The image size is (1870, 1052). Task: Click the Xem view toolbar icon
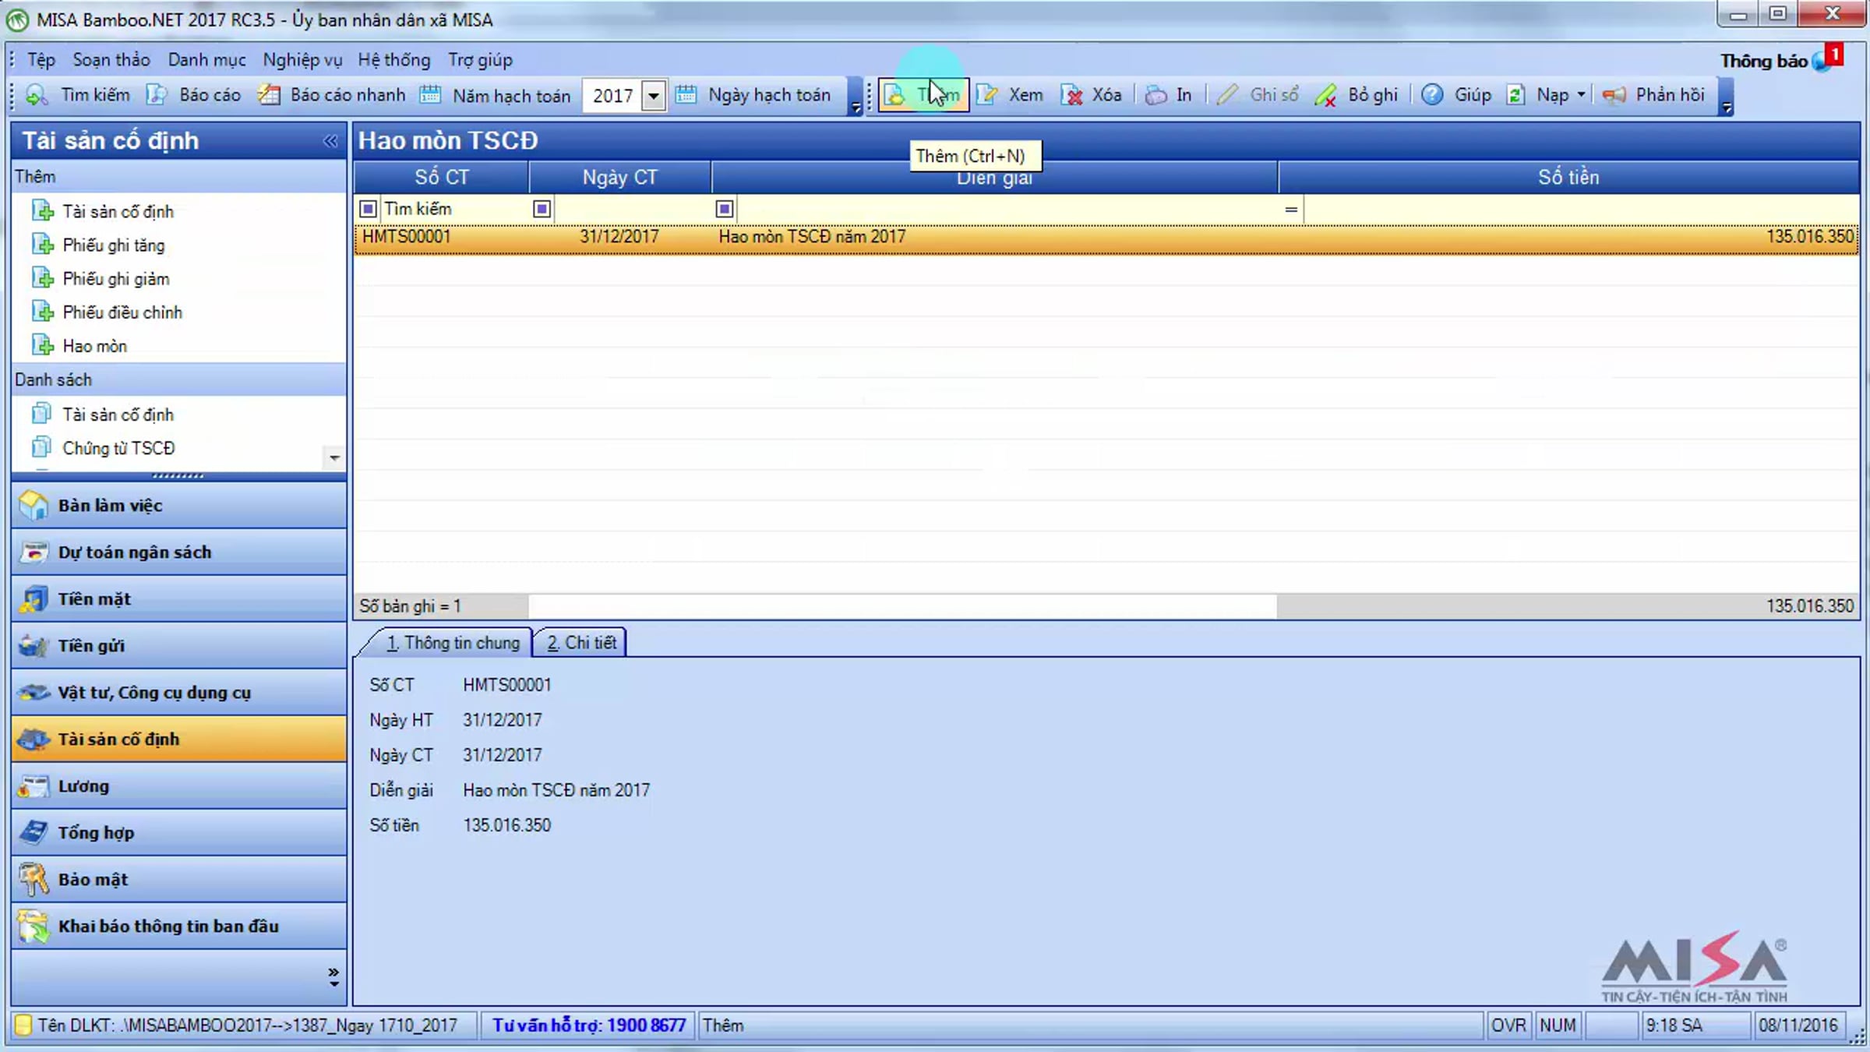[987, 95]
